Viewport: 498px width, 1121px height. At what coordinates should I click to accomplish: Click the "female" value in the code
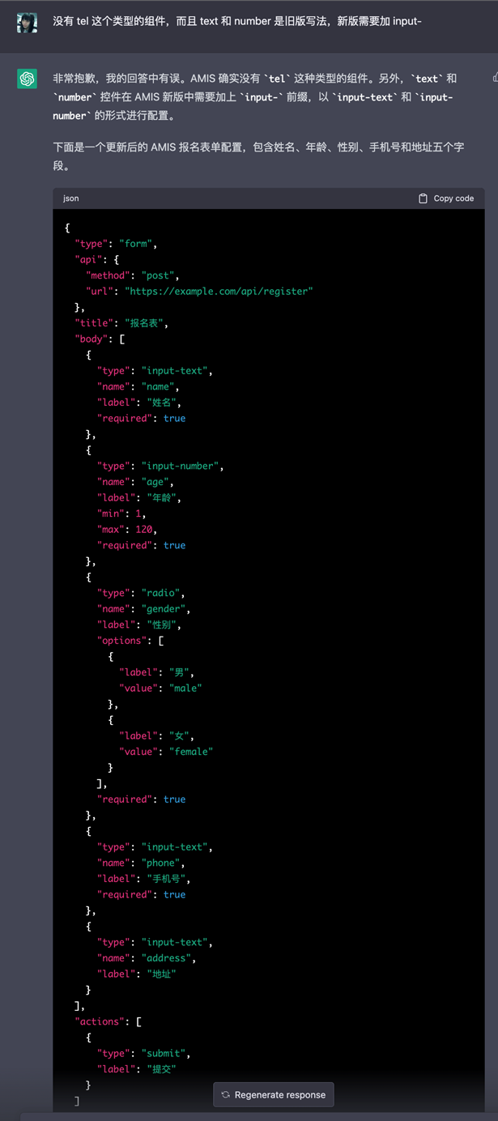pos(190,752)
